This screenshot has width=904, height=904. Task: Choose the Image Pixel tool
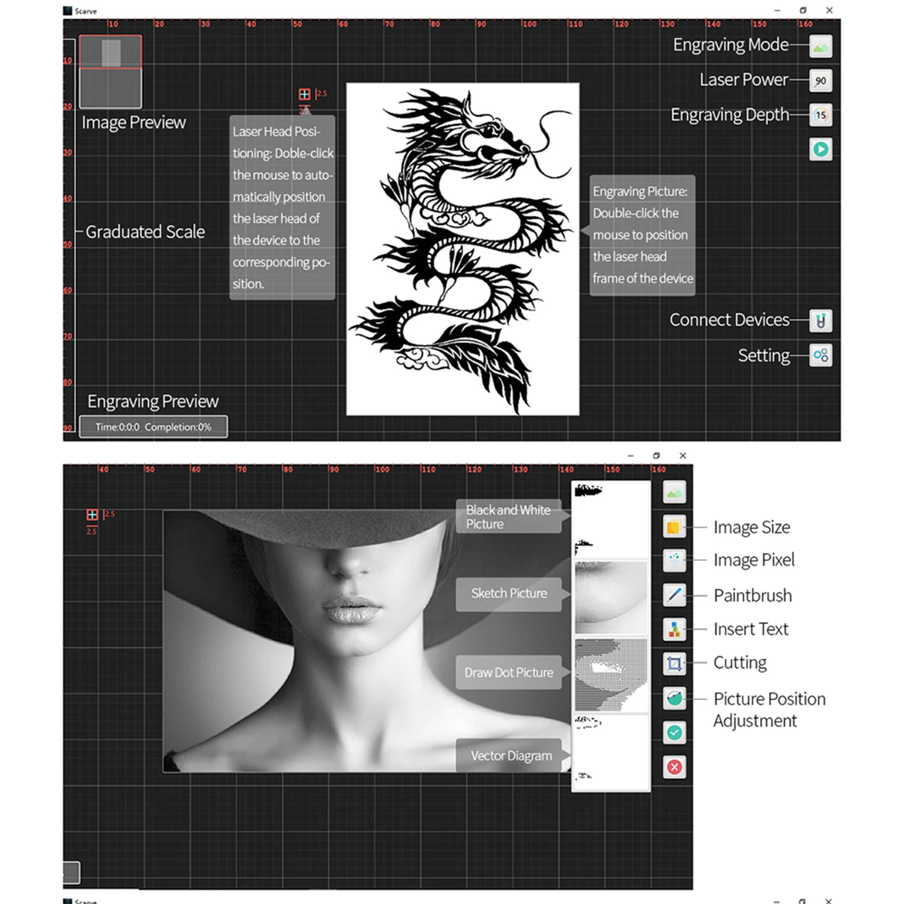click(674, 560)
